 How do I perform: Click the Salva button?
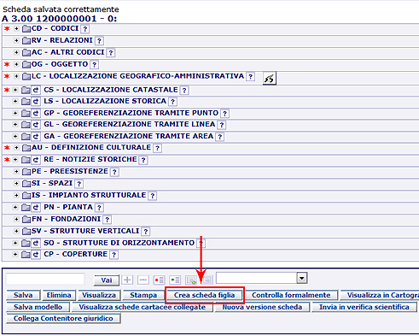23,295
